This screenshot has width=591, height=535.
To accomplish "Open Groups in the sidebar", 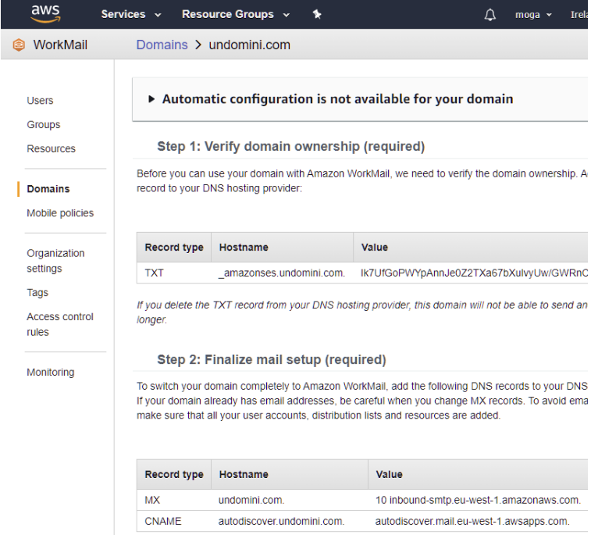I will (x=44, y=125).
